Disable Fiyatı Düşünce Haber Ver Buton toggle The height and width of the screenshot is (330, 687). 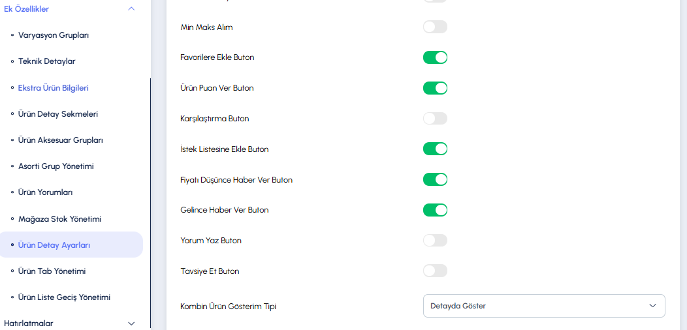point(435,179)
